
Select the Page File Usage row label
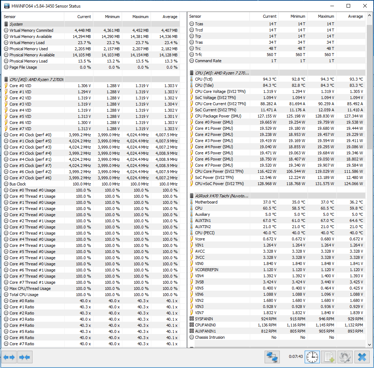23,67
